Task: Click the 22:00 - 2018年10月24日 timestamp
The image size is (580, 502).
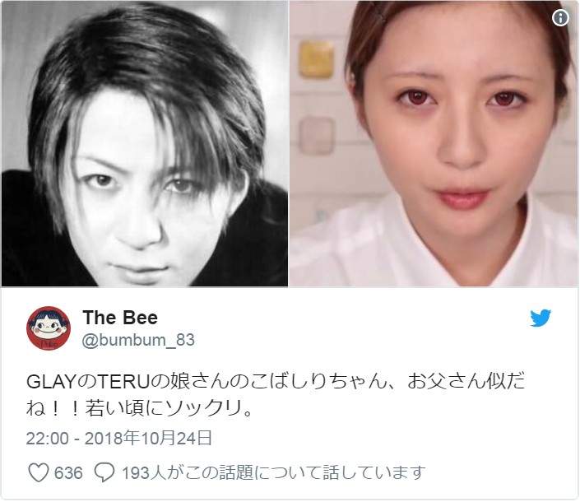Action: coord(118,438)
